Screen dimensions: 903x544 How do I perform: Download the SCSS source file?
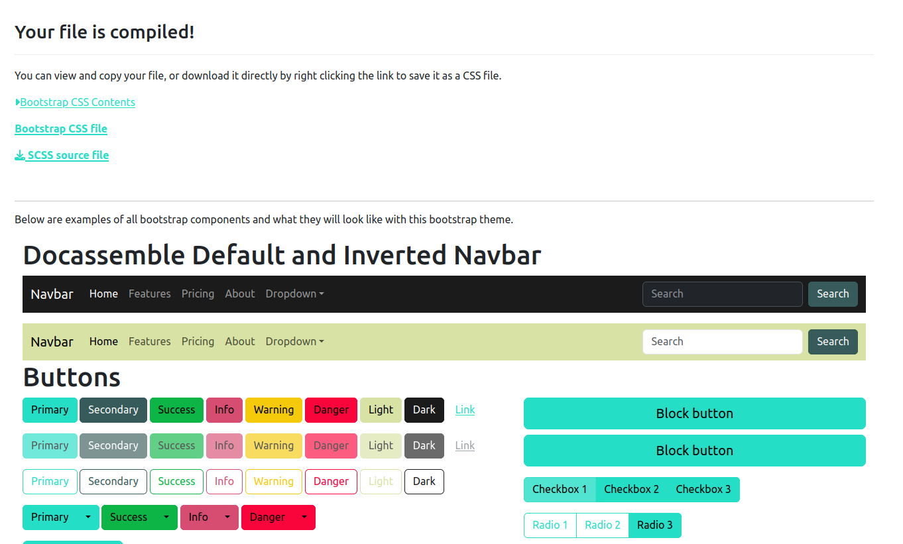62,155
